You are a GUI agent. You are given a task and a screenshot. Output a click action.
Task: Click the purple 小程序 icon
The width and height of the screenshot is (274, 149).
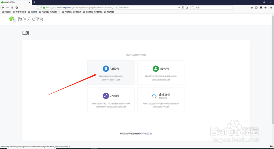[106, 96]
